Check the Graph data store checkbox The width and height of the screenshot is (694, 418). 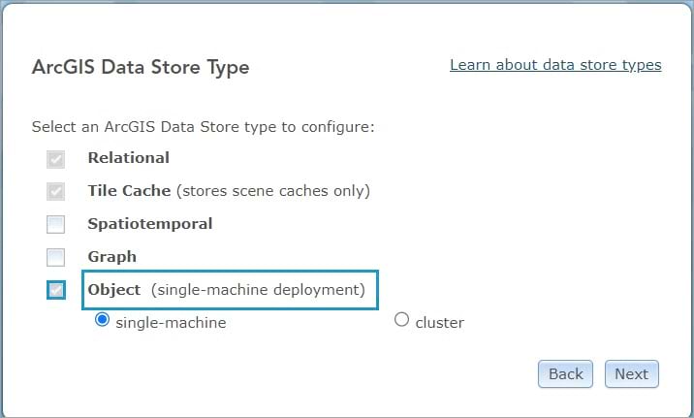pos(56,257)
